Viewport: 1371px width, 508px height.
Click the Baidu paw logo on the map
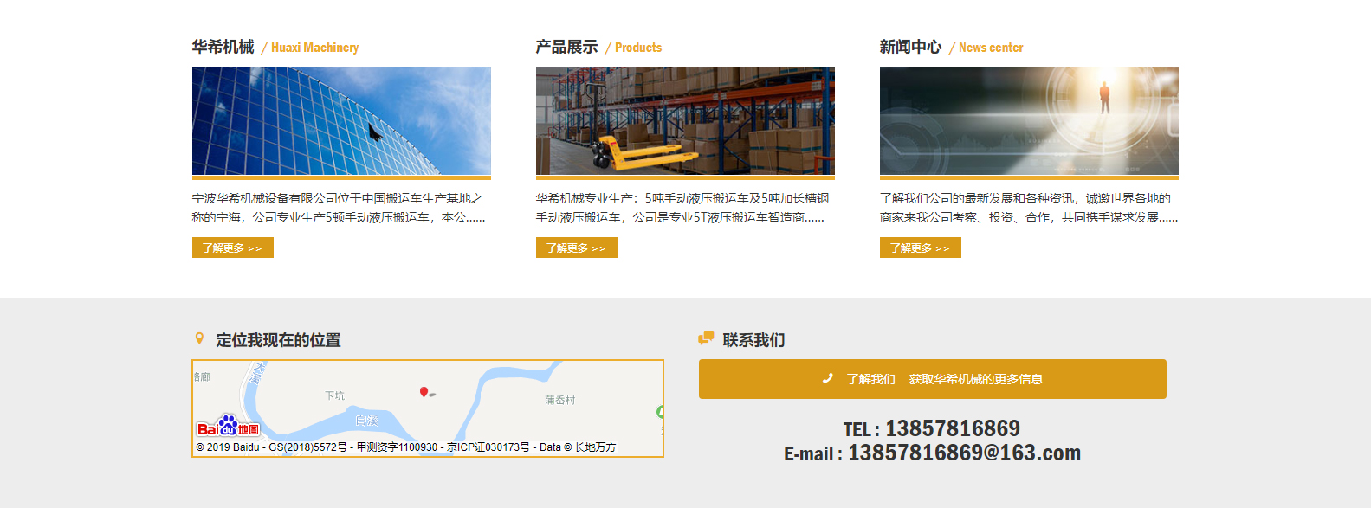228,426
